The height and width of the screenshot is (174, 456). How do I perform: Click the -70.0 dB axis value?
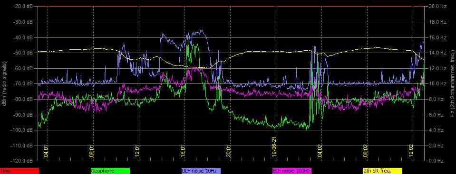coord(23,83)
